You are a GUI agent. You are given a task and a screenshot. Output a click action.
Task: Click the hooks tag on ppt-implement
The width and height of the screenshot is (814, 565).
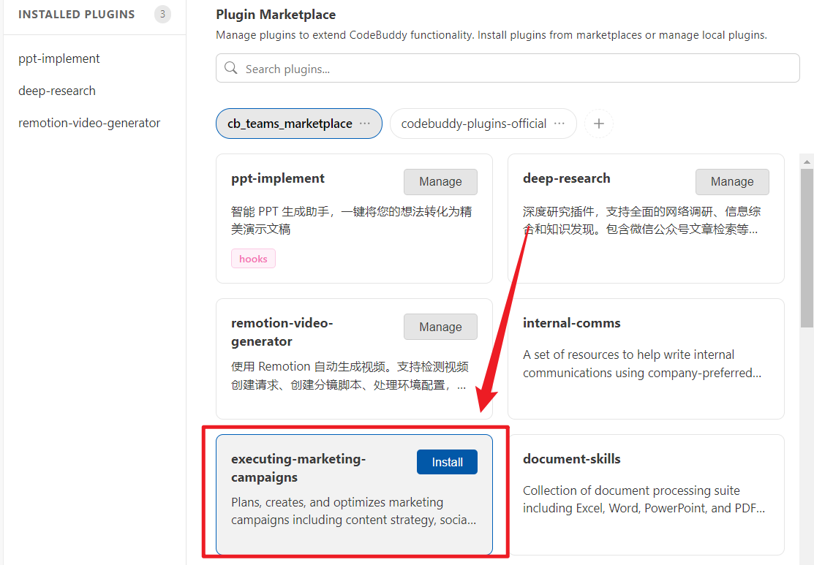point(253,259)
